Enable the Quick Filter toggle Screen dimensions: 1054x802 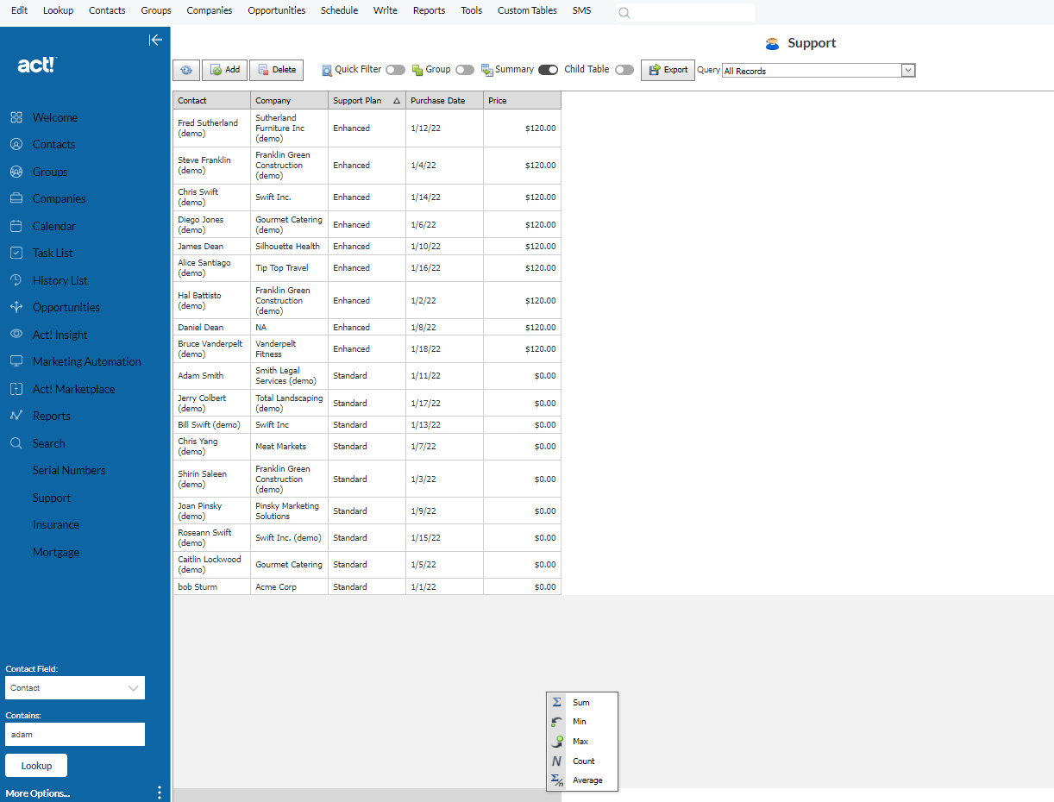tap(395, 70)
